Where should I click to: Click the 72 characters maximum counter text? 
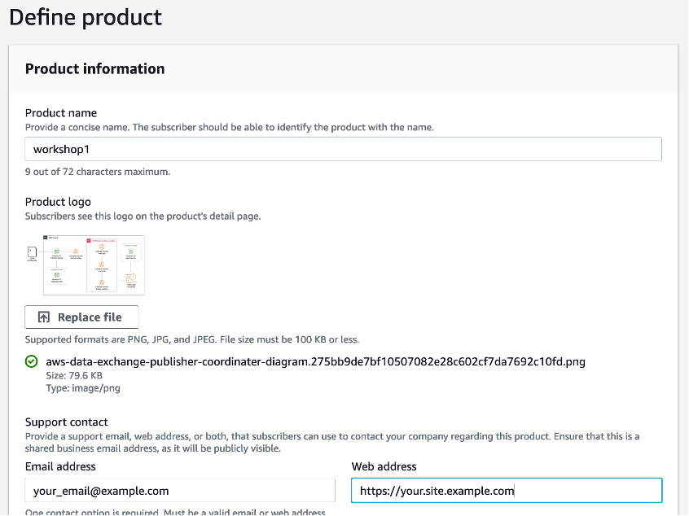[98, 172]
